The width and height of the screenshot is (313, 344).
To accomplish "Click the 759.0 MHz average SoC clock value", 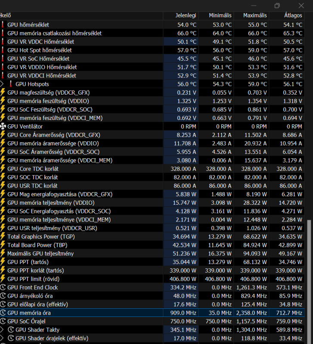I will tap(289, 321).
